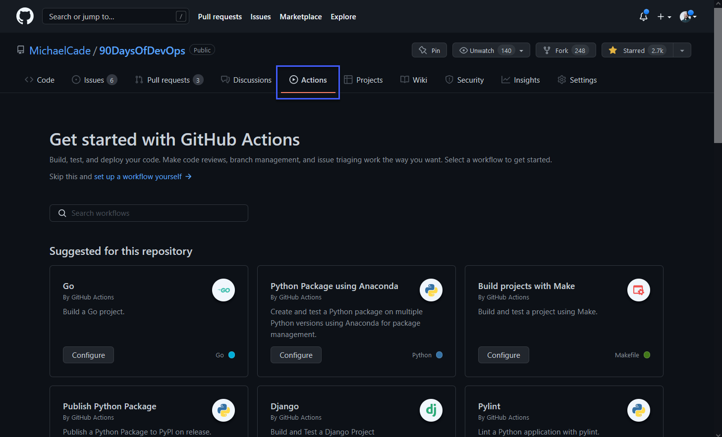Select the Django workflow icon
Screen dimensions: 722x437
(x=431, y=410)
